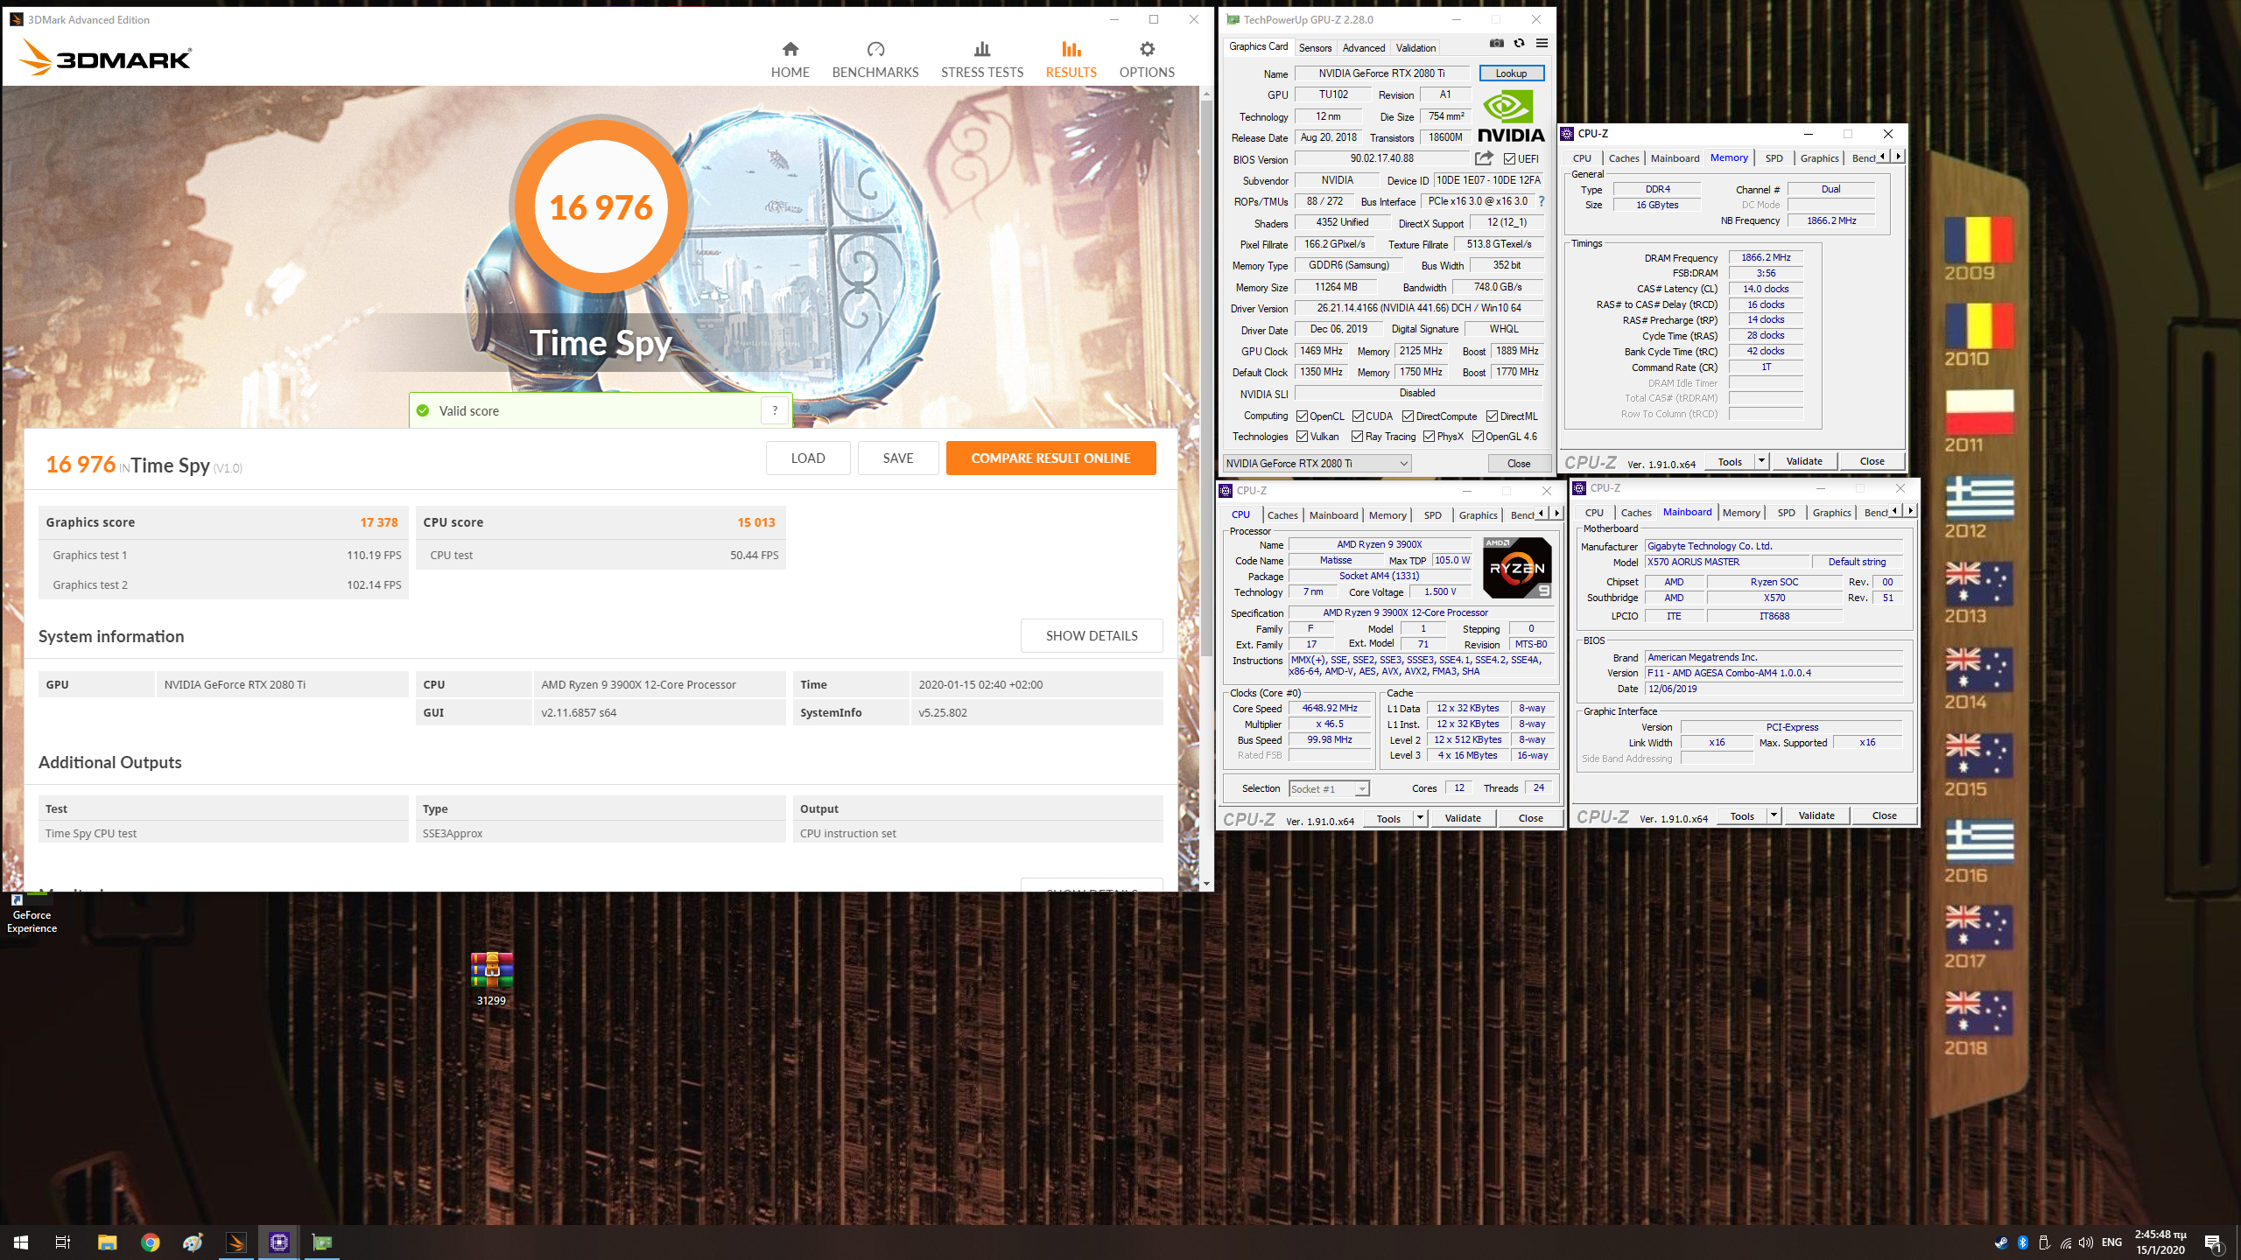Click Compare Result Online button
The width and height of the screenshot is (2241, 1260).
[x=1050, y=458]
